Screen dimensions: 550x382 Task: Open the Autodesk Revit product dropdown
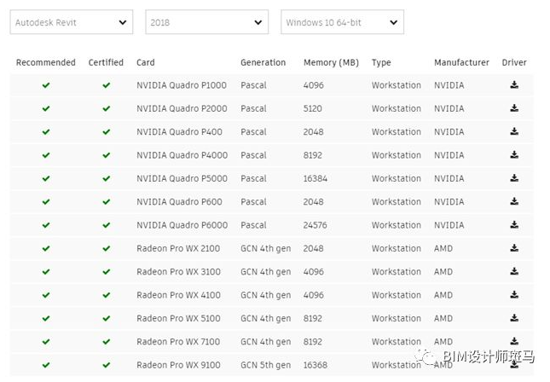click(x=72, y=22)
